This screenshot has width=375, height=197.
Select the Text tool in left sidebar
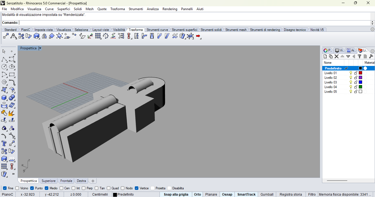point(4,143)
